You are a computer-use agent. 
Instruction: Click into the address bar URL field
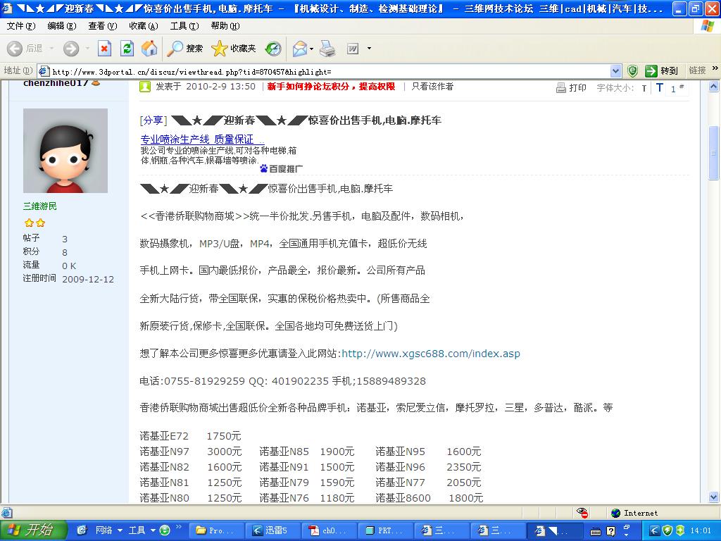coord(330,71)
